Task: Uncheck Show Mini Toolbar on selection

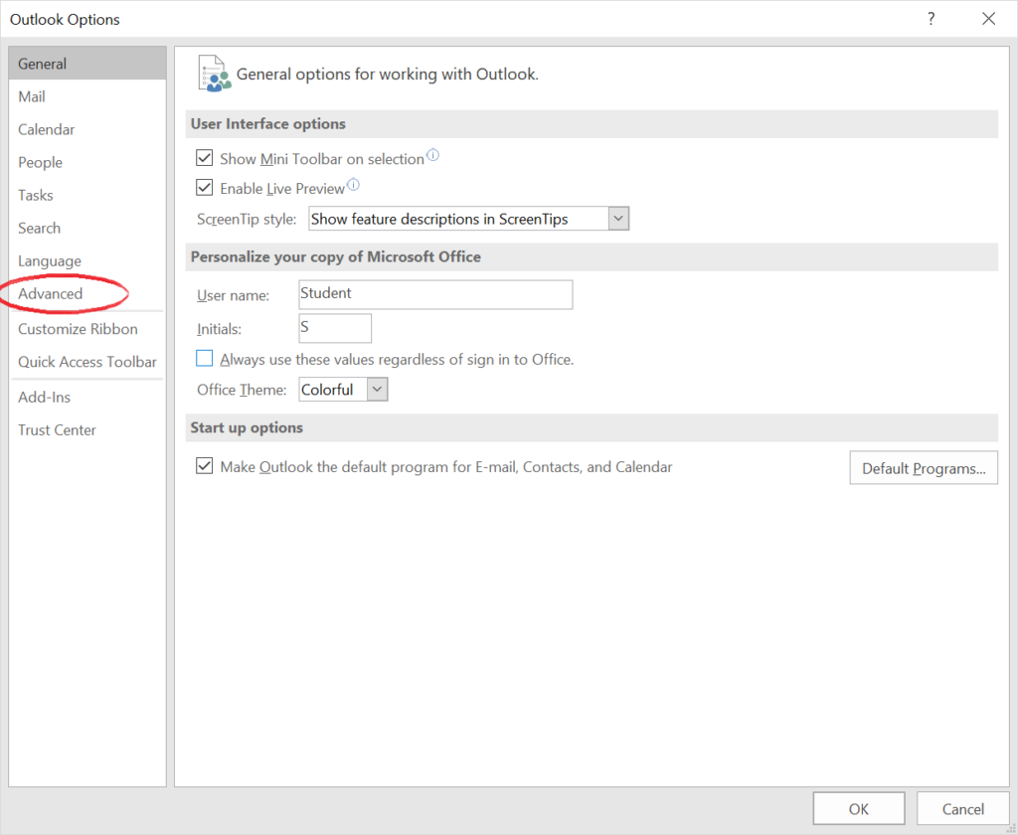Action: (205, 158)
